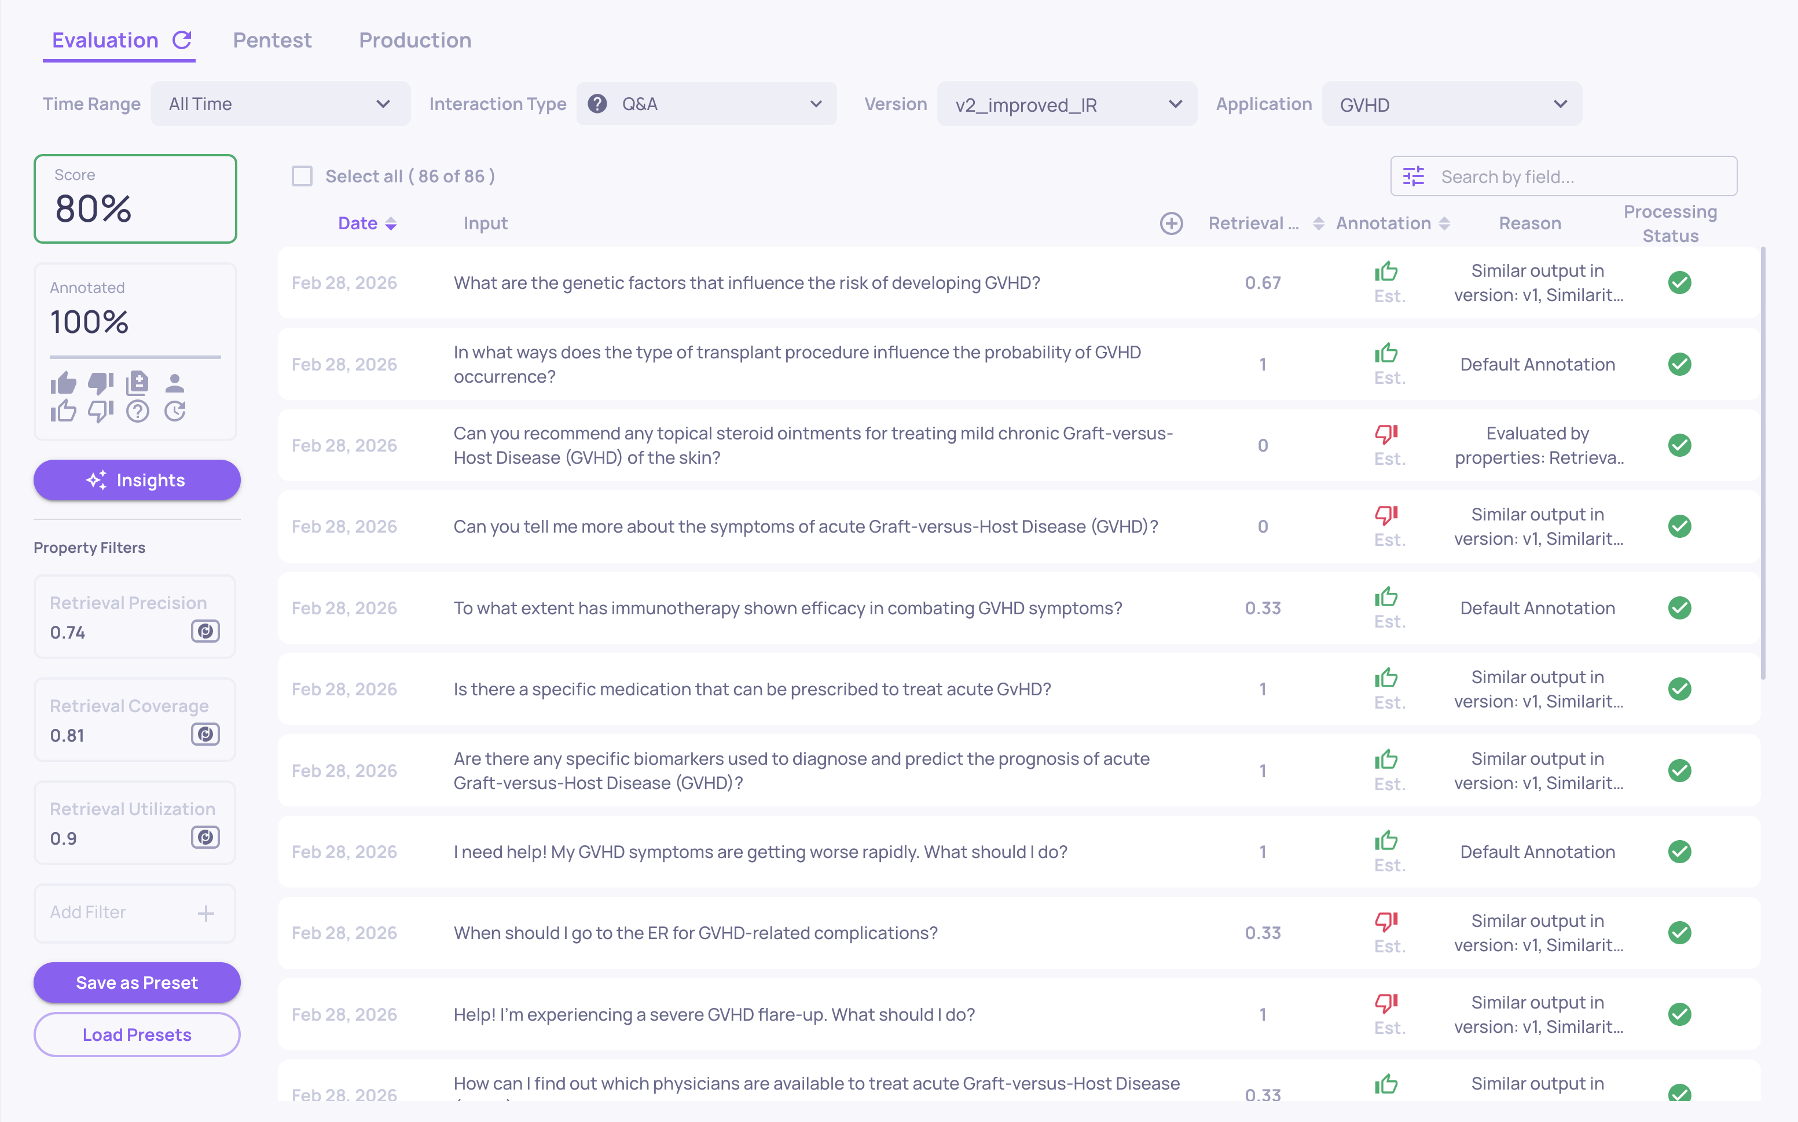Toggle thumbs-up annotation on genetic factors row
This screenshot has height=1122, width=1798.
(1386, 271)
